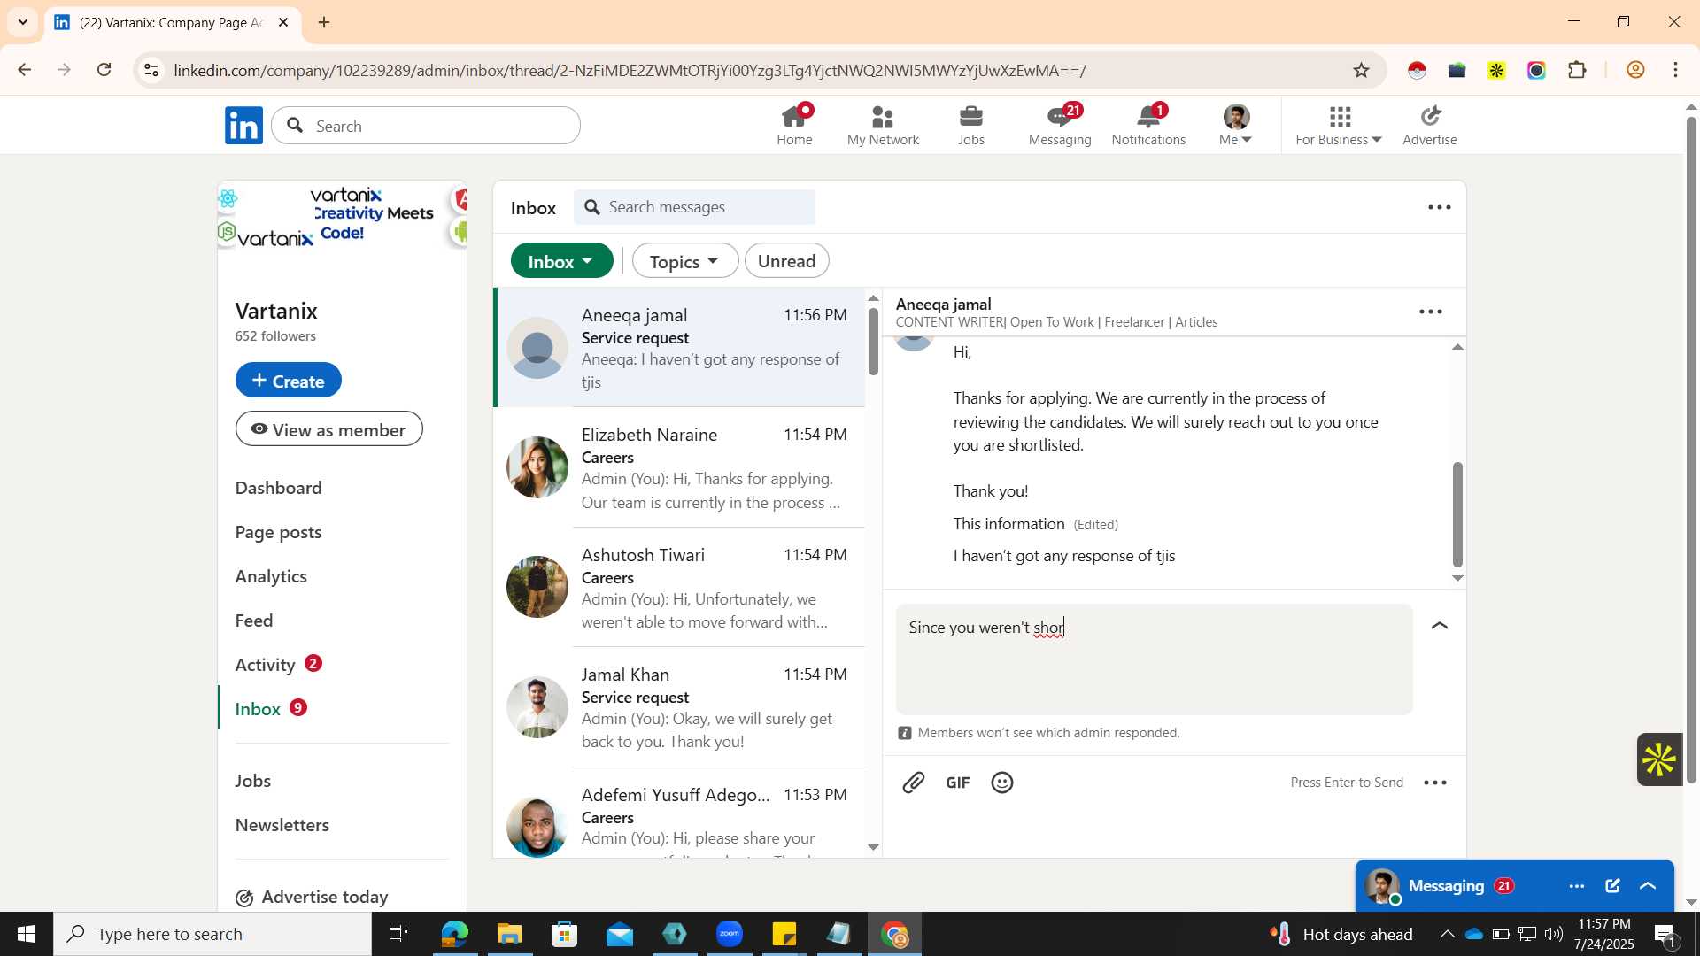Open the Me profile dropdown
This screenshot has height=956, width=1700.
(1236, 125)
